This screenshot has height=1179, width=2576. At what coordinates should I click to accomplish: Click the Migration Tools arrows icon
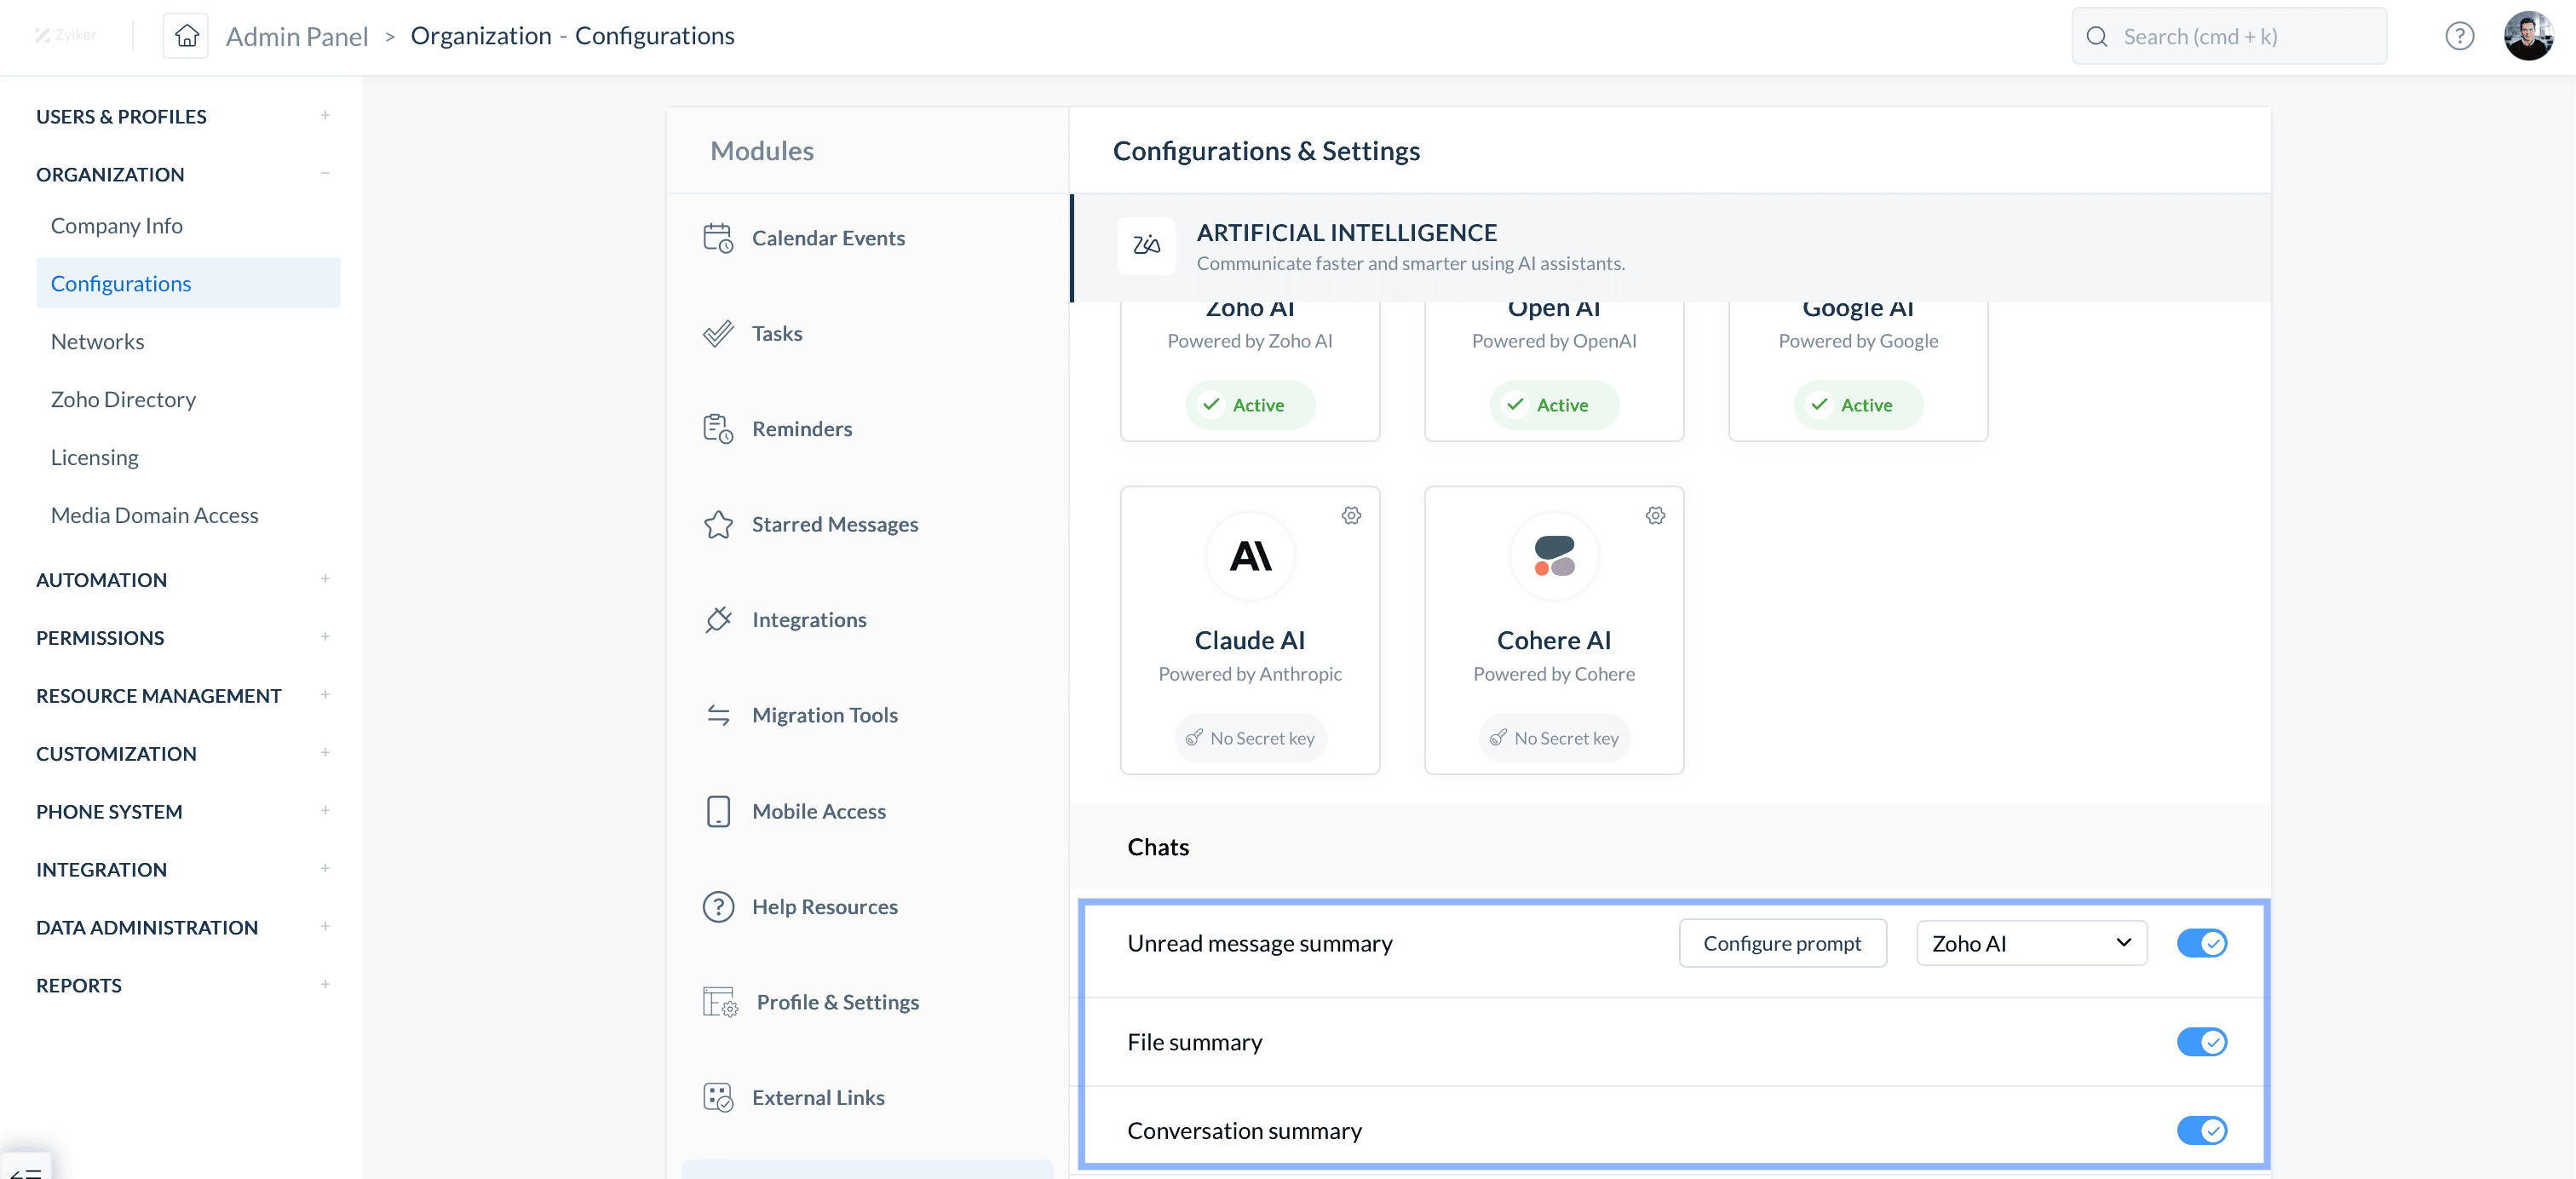coord(718,715)
